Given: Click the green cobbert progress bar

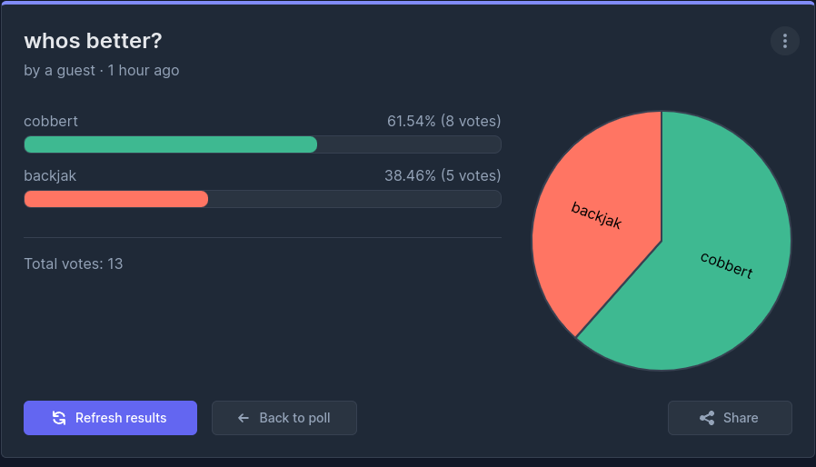Looking at the screenshot, I should [x=170, y=144].
